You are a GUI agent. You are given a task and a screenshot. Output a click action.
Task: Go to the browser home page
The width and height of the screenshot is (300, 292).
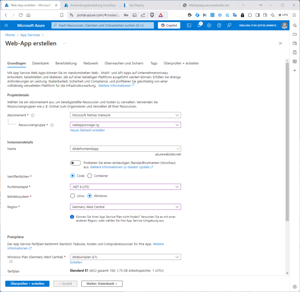(x=28, y=15)
